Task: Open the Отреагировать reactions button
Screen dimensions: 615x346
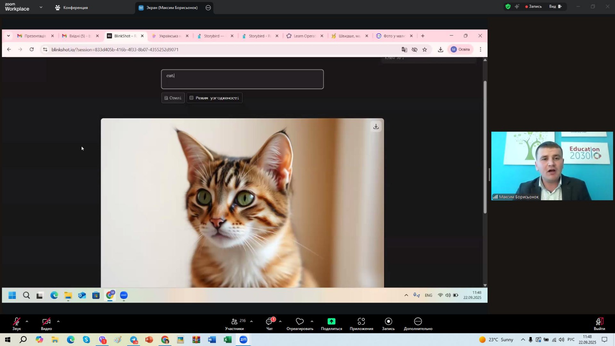Action: (x=300, y=324)
